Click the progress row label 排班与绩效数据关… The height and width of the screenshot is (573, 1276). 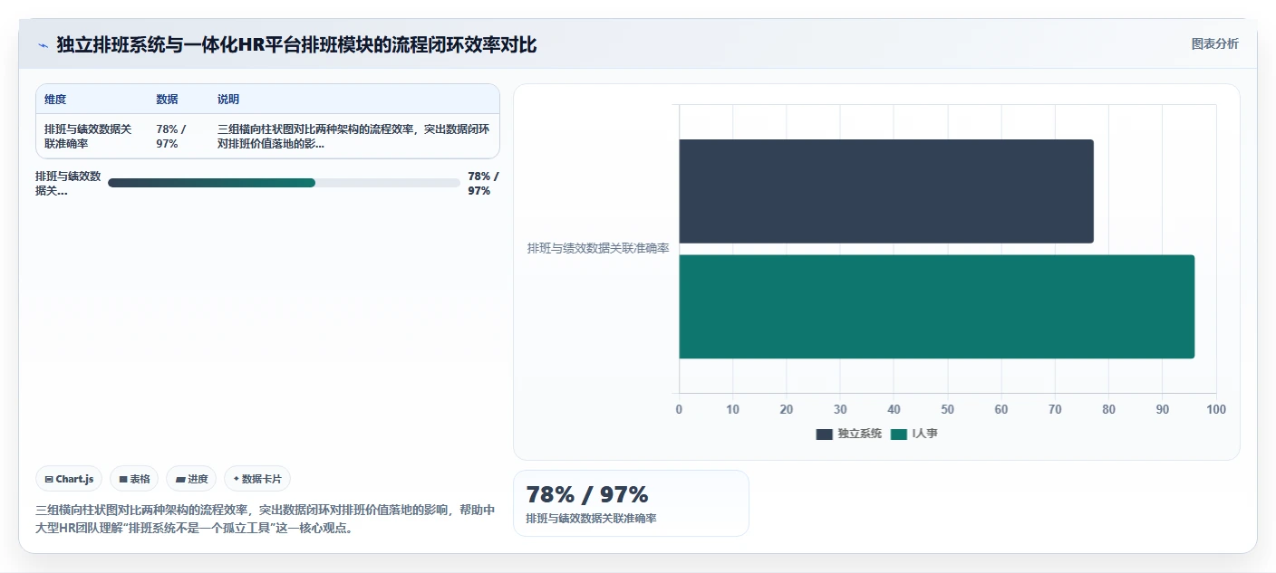[68, 183]
